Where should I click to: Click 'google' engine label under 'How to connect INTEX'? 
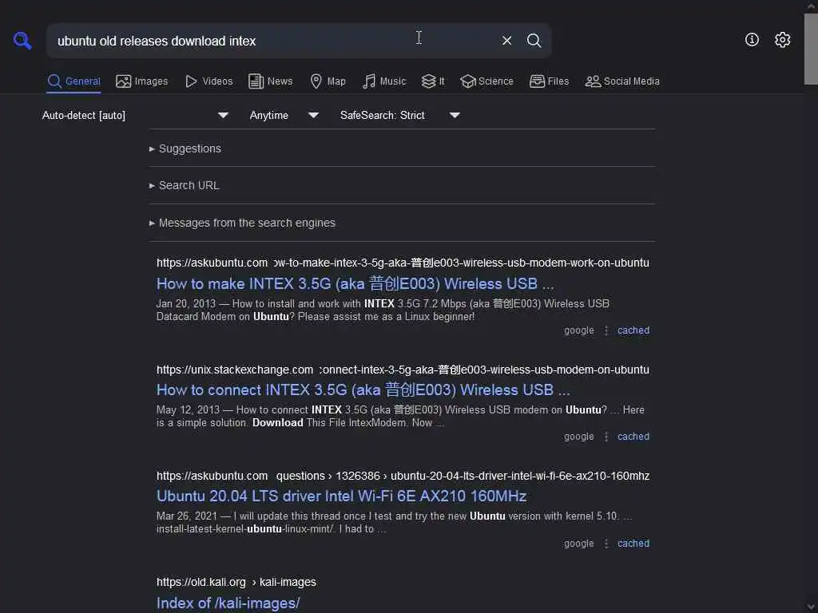click(578, 437)
